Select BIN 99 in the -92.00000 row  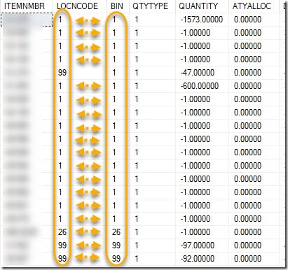[x=116, y=259]
